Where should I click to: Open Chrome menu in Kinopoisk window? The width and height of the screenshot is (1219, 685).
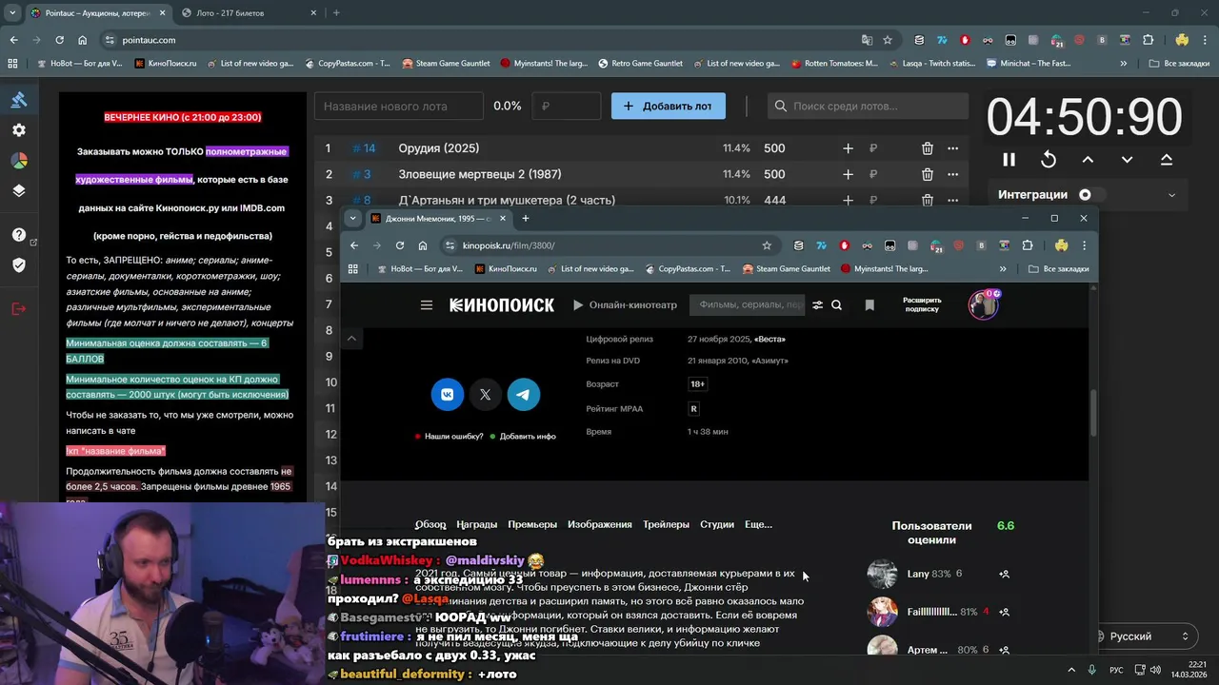click(1084, 245)
